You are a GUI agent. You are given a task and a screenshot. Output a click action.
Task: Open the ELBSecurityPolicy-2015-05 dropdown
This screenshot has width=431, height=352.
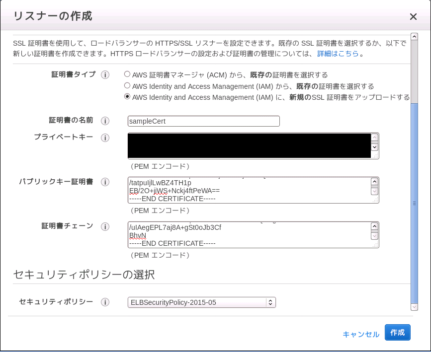tap(201, 302)
